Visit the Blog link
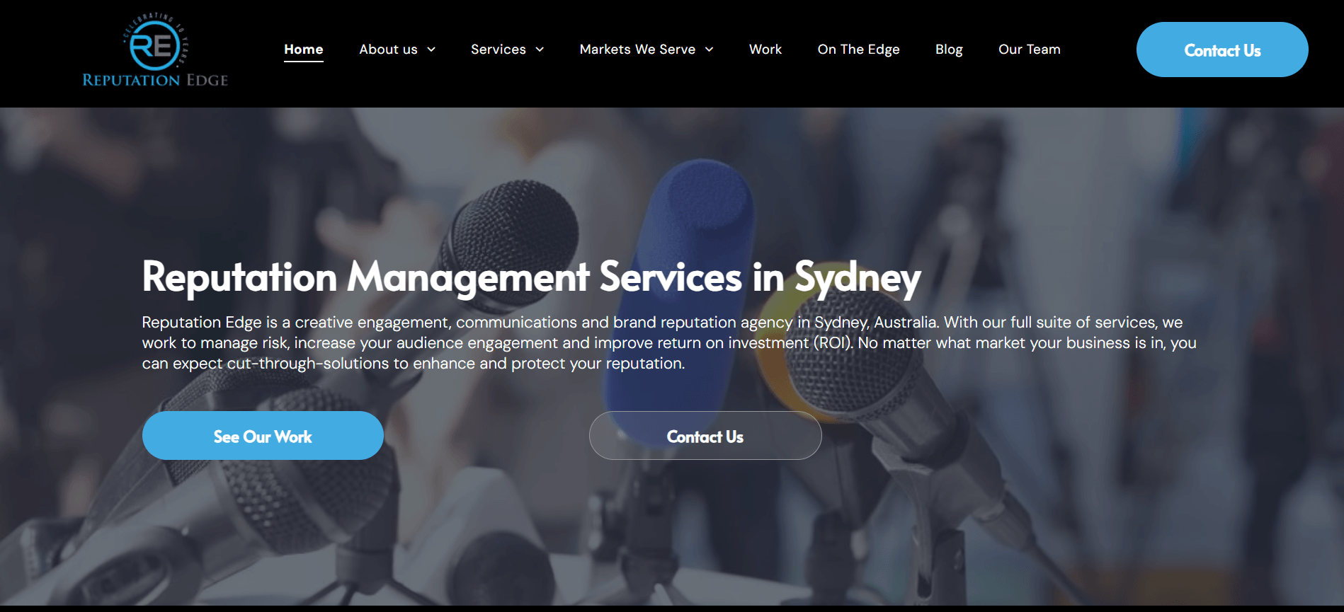1344x612 pixels. pos(949,50)
